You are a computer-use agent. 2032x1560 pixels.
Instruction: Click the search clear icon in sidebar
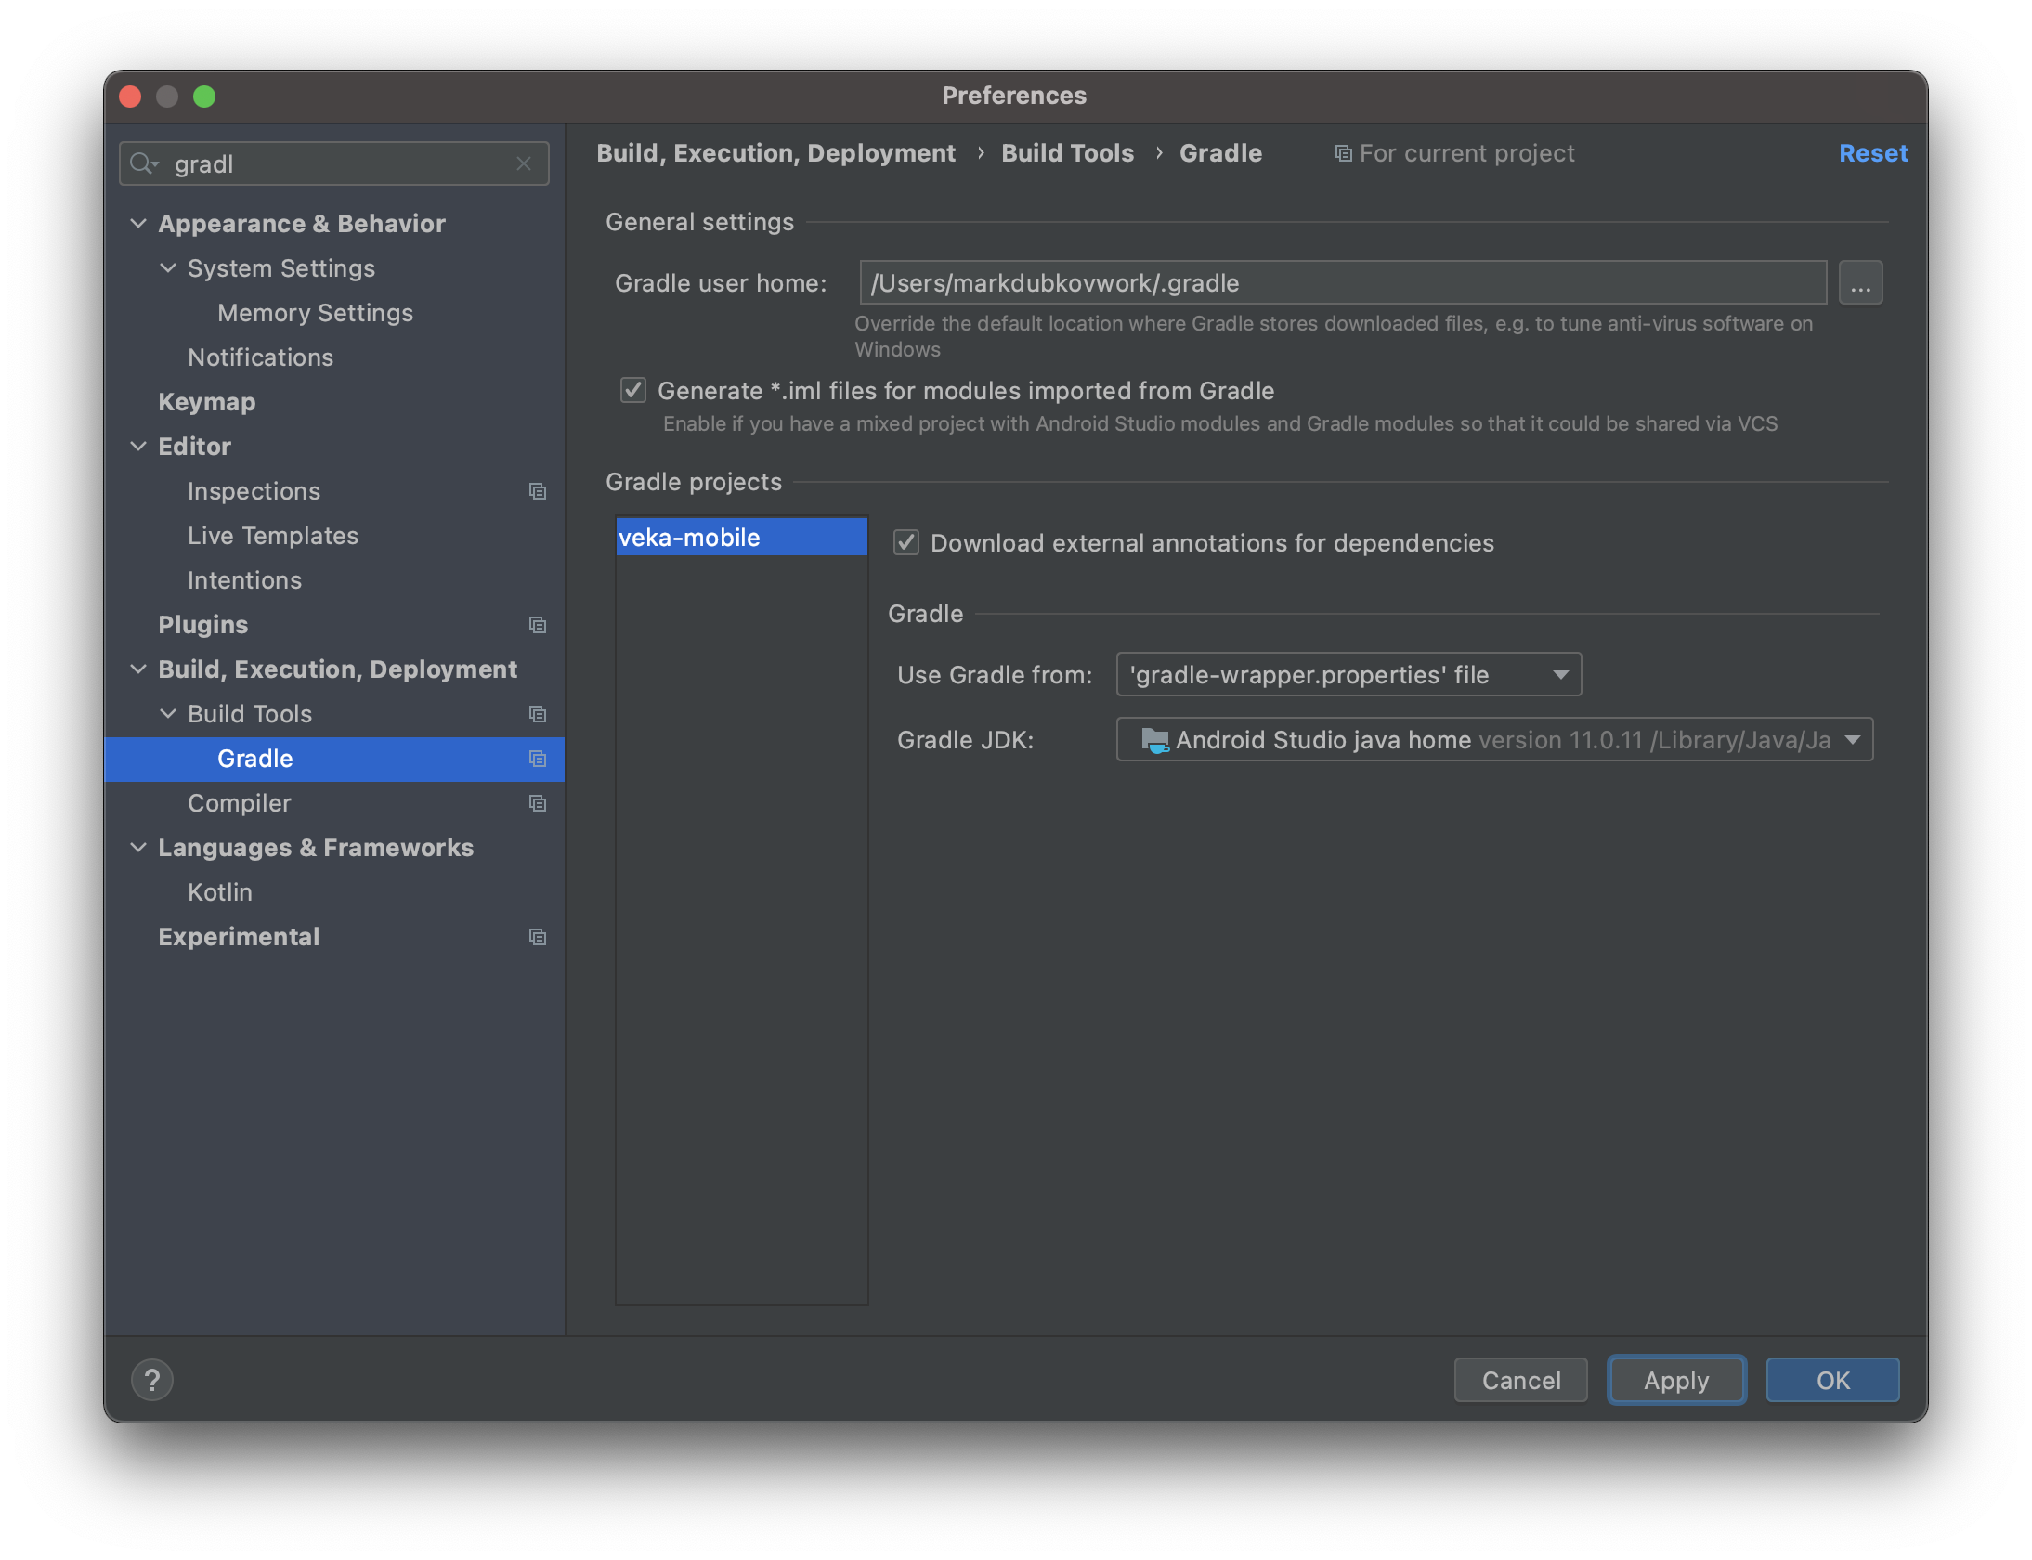[525, 163]
